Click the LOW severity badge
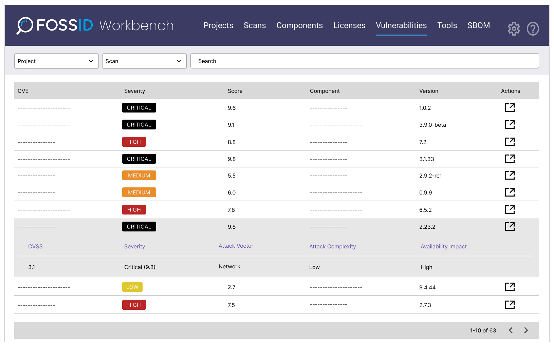554x347 pixels. click(x=132, y=287)
